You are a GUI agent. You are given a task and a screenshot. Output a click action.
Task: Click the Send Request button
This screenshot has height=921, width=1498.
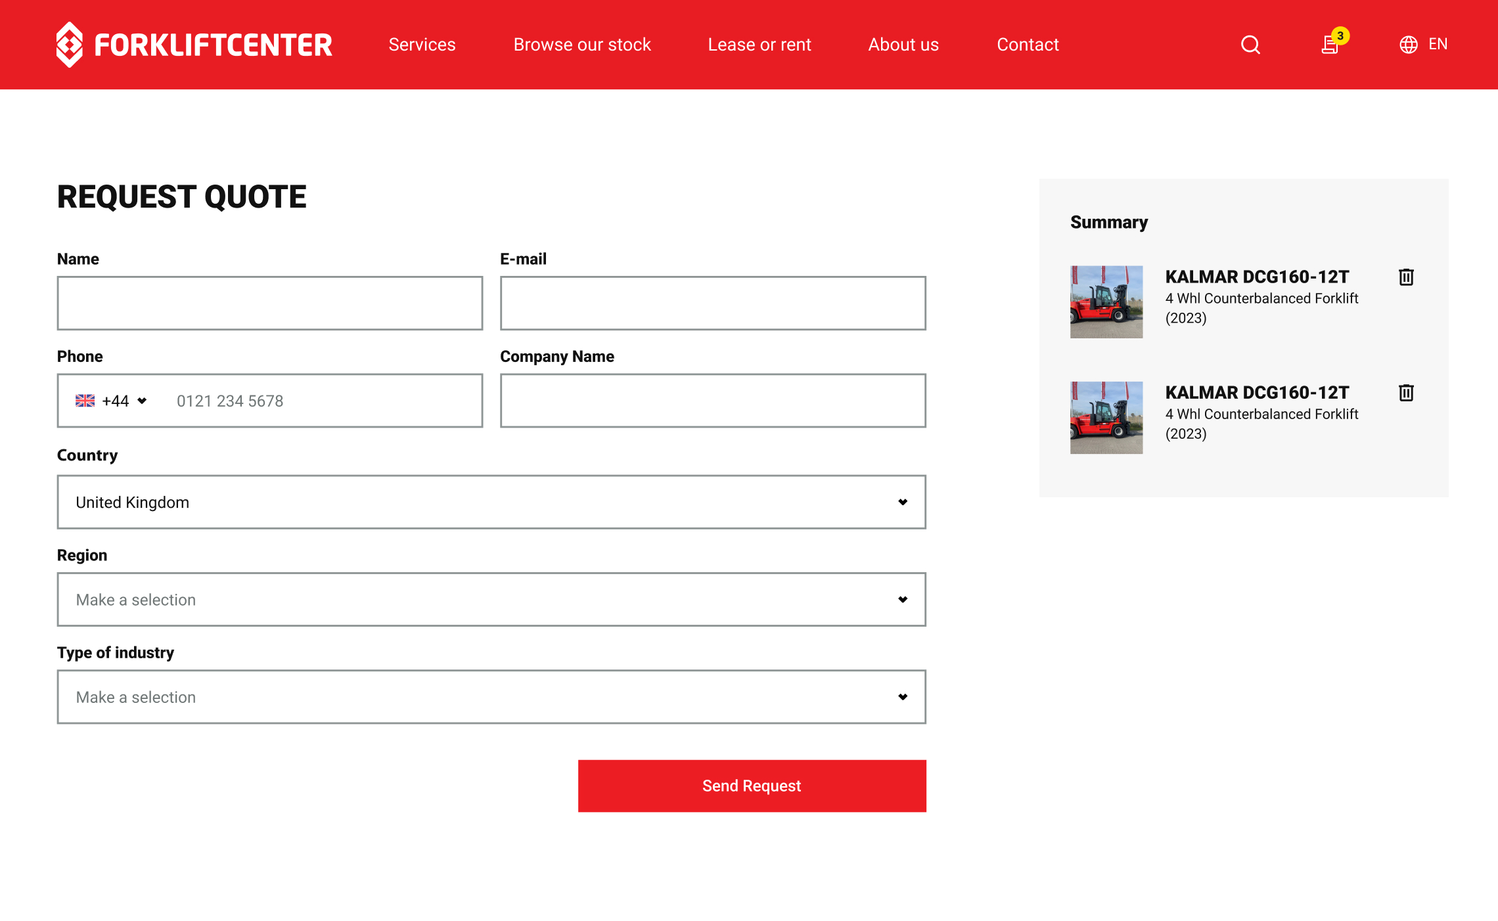tap(752, 786)
